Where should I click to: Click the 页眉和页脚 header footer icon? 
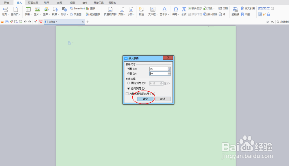coord(110,10)
